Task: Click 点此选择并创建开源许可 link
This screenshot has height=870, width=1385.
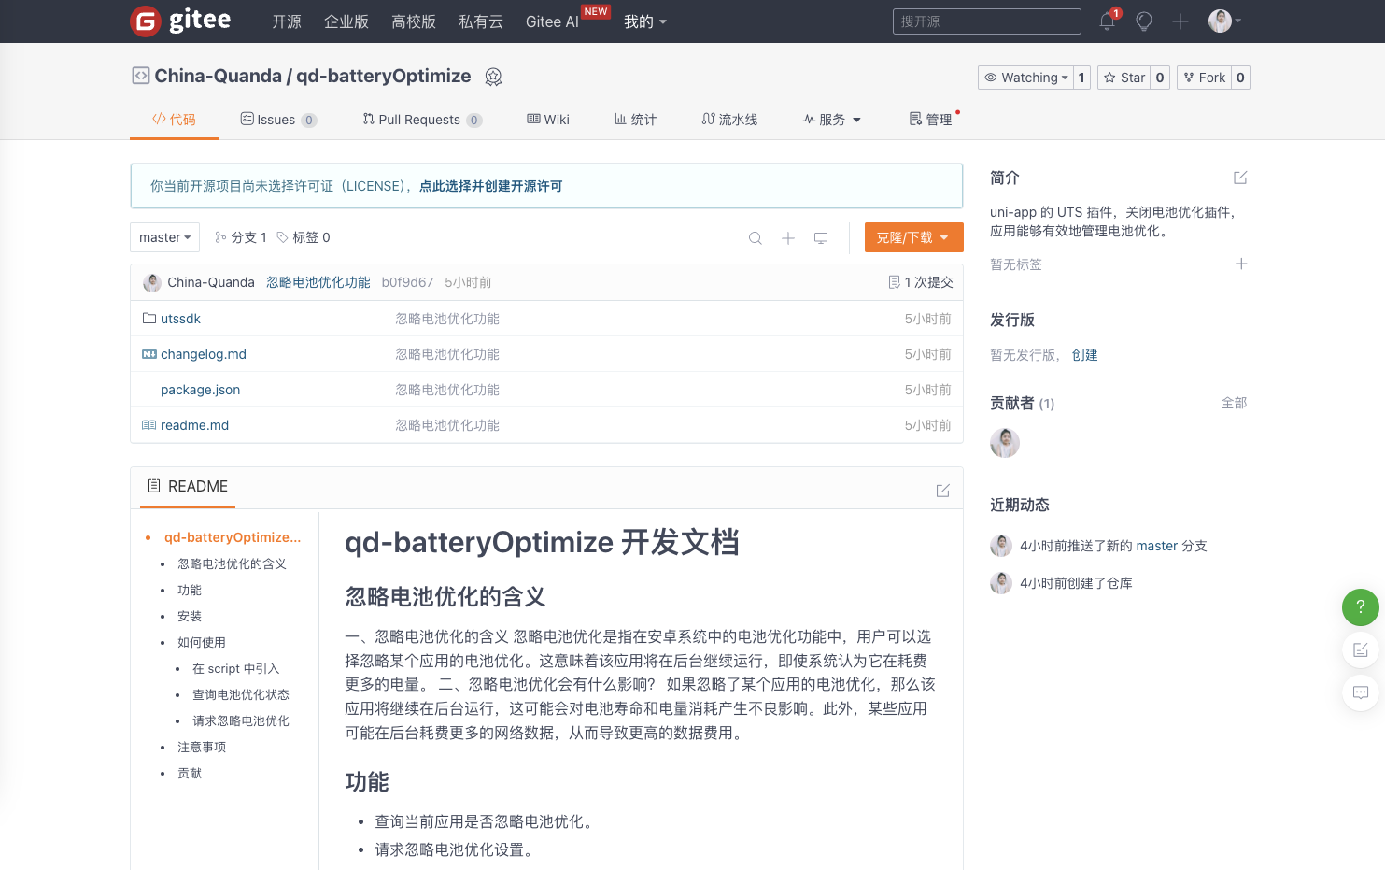Action: click(x=491, y=186)
